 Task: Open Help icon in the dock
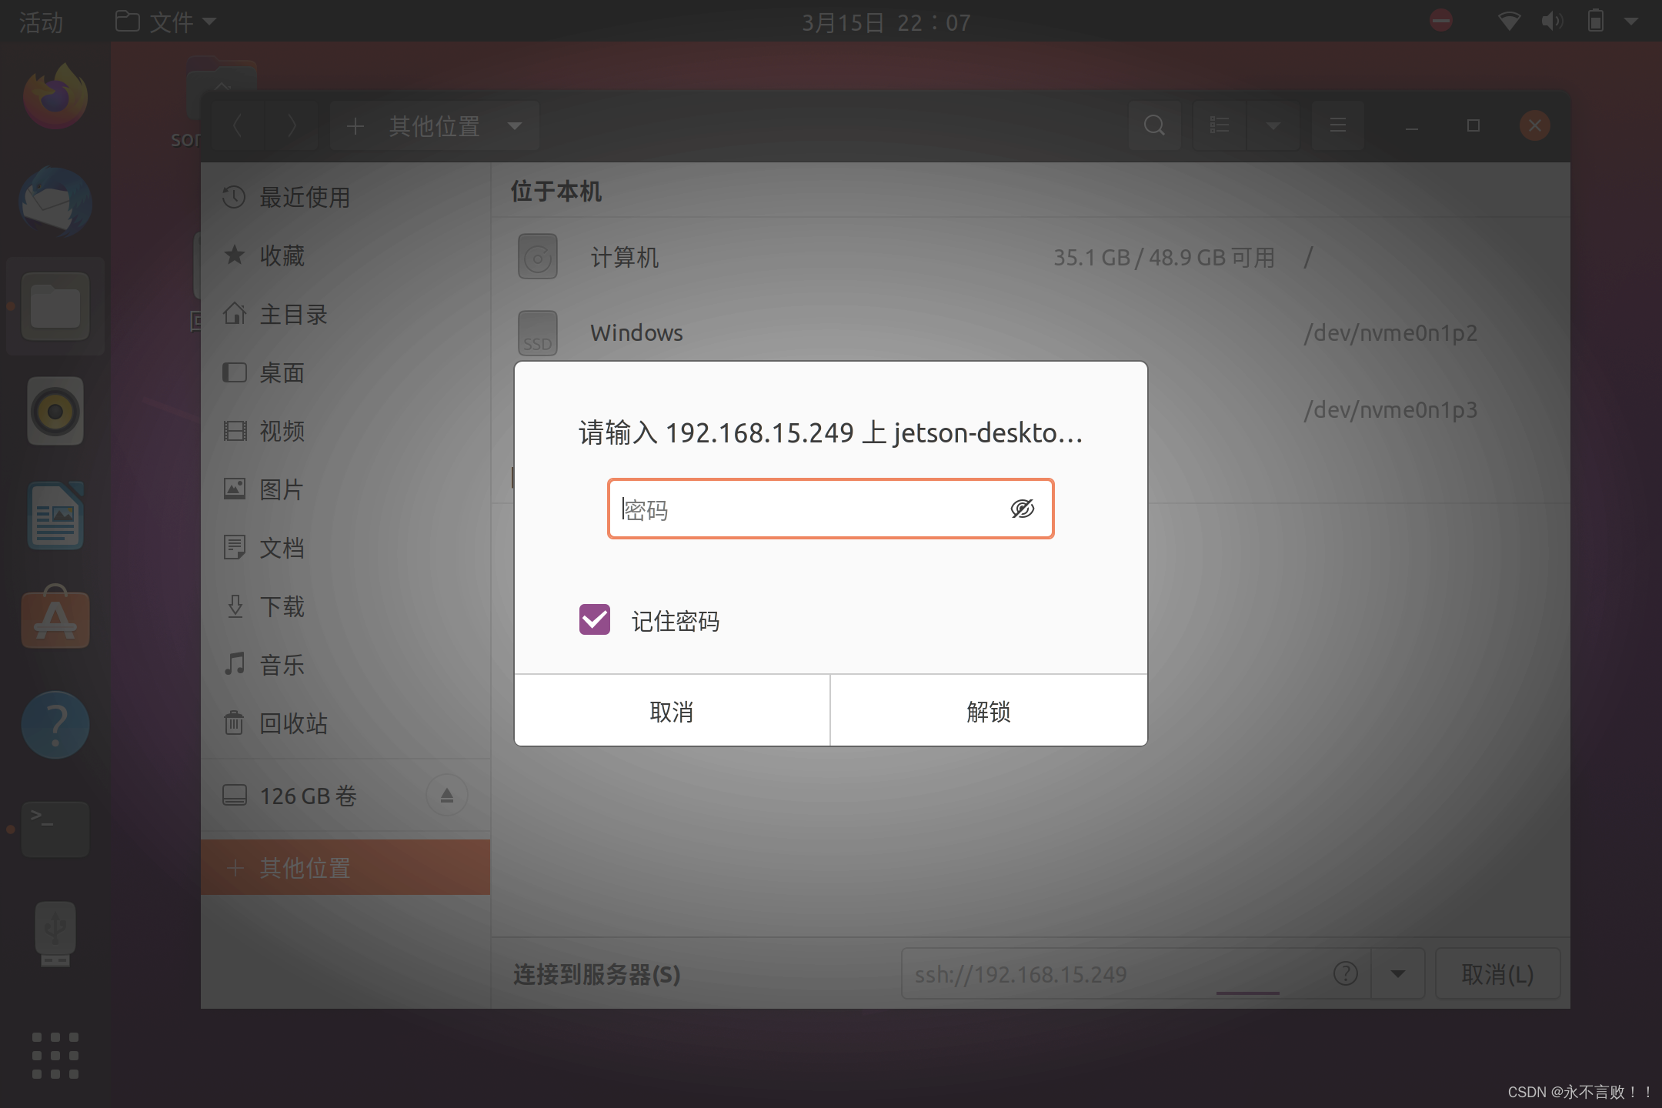(x=55, y=725)
